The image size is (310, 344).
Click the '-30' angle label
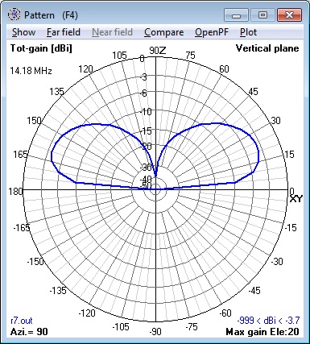pyautogui.click(x=276, y=262)
